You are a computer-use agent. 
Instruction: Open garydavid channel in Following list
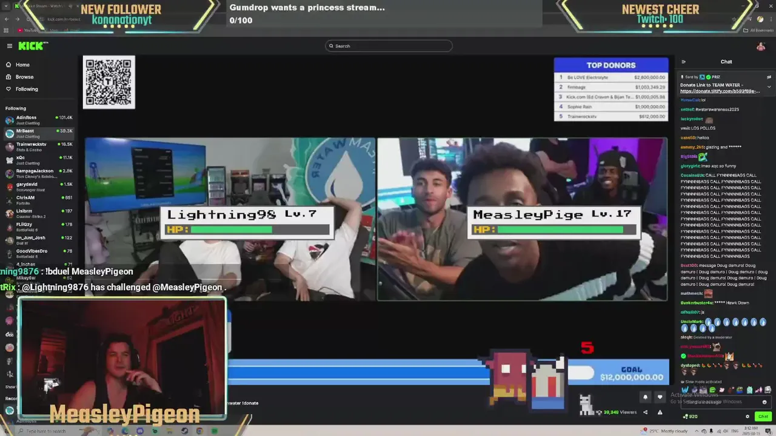39,187
